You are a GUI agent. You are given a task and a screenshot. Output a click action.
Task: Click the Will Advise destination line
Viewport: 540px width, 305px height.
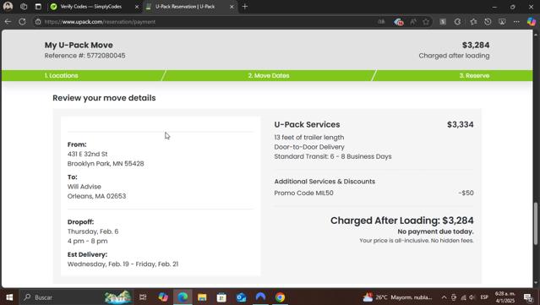tap(85, 187)
